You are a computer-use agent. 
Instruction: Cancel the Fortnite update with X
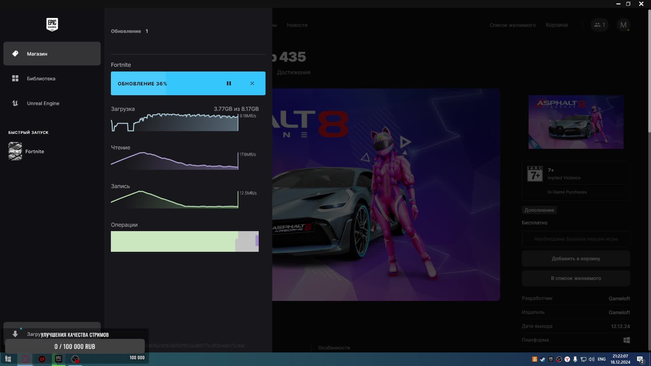(252, 83)
